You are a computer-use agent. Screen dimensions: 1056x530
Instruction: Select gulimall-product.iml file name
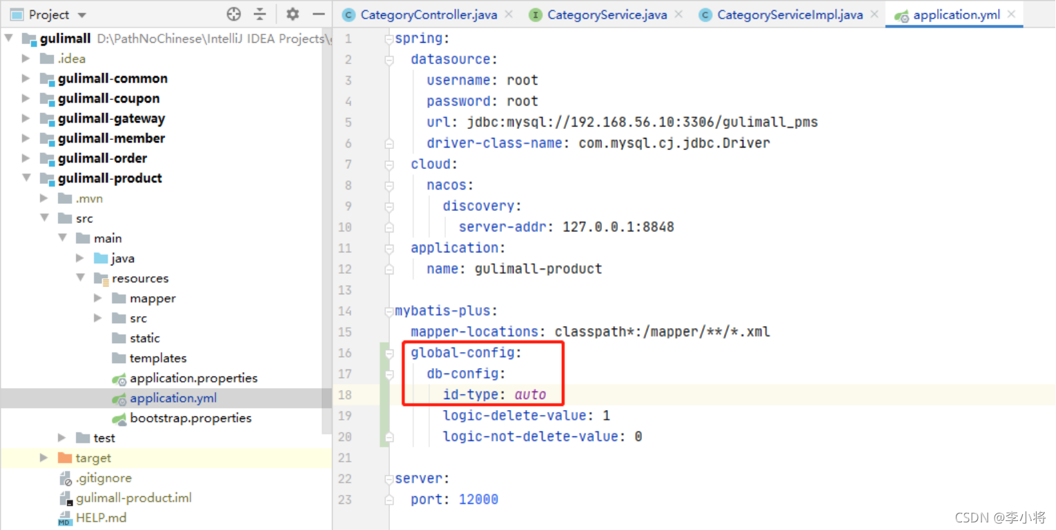pos(134,498)
